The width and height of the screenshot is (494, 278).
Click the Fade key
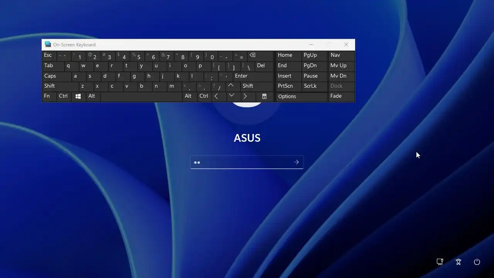coord(341,97)
